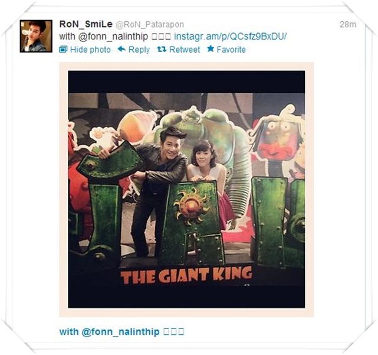
Task: Click THE GIANT KING title in photo
Action: tap(186, 275)
